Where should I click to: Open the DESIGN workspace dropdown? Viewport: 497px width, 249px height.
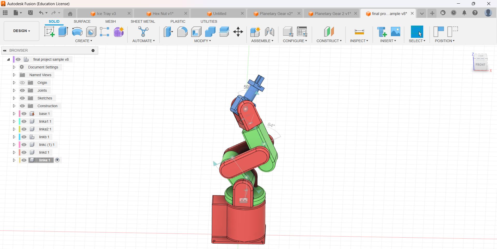click(x=21, y=31)
